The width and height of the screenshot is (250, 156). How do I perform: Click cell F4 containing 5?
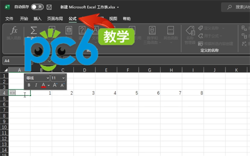point(128,93)
